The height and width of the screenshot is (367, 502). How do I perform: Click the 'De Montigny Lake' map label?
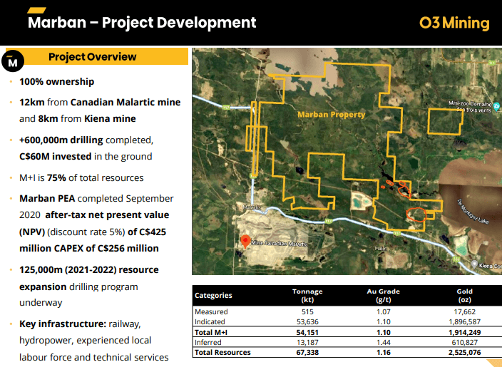pos(473,212)
